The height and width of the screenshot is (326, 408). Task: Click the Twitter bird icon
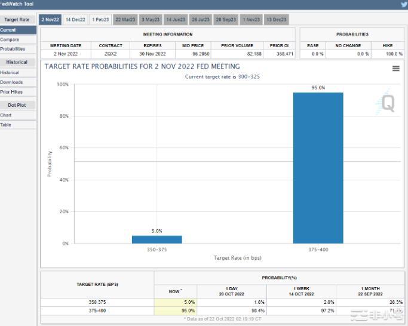(x=404, y=4)
